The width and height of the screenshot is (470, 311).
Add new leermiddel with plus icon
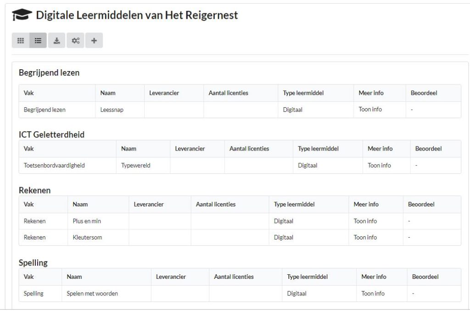(x=94, y=40)
